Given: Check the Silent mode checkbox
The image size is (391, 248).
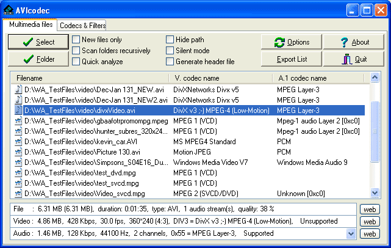Looking at the screenshot, I should tap(170, 51).
